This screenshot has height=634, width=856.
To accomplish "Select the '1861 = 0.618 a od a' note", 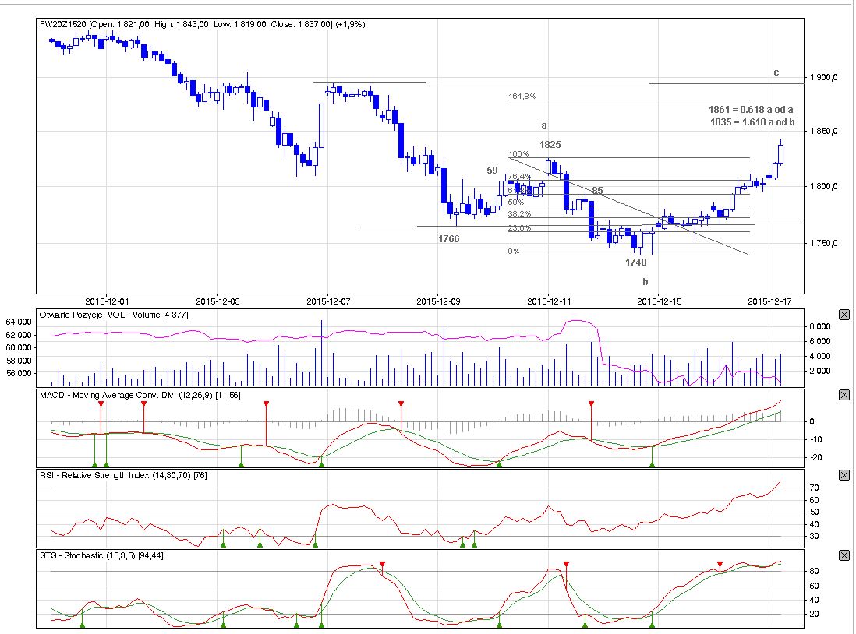I will click(x=751, y=110).
